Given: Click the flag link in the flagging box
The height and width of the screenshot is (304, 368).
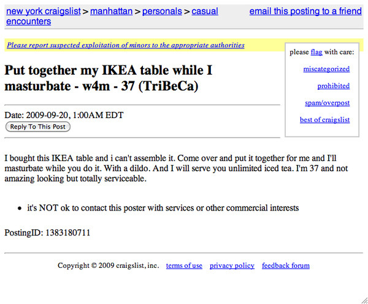Looking at the screenshot, I should pos(316,53).
